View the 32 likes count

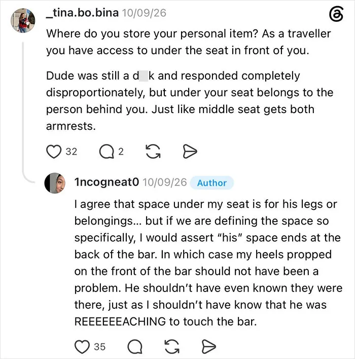pos(72,152)
